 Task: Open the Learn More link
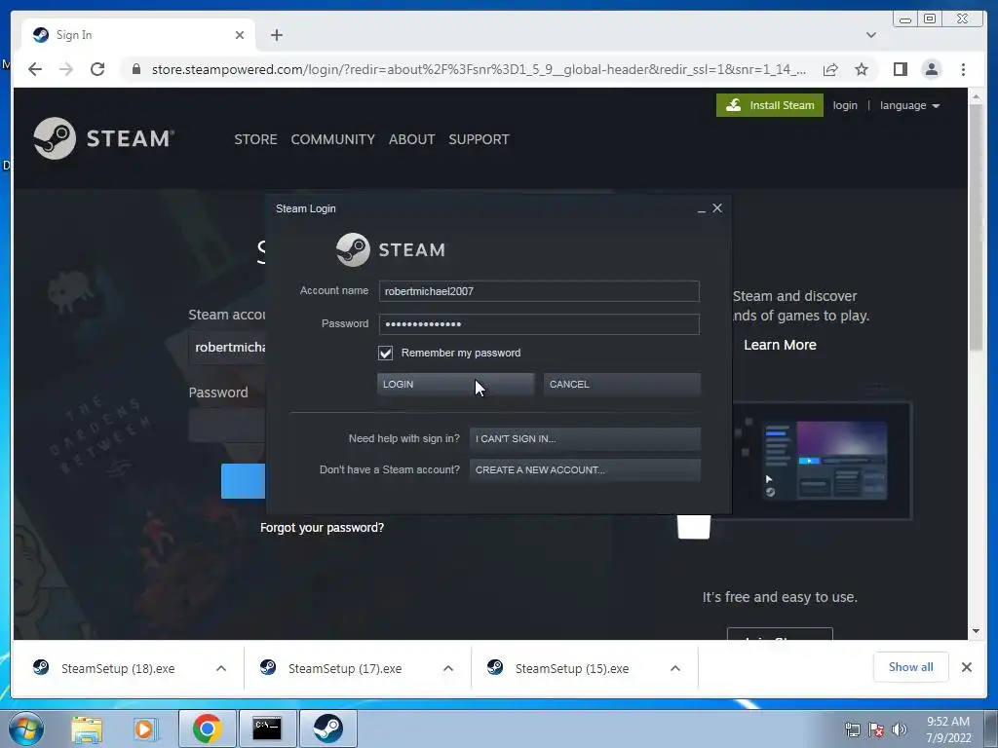tap(780, 345)
